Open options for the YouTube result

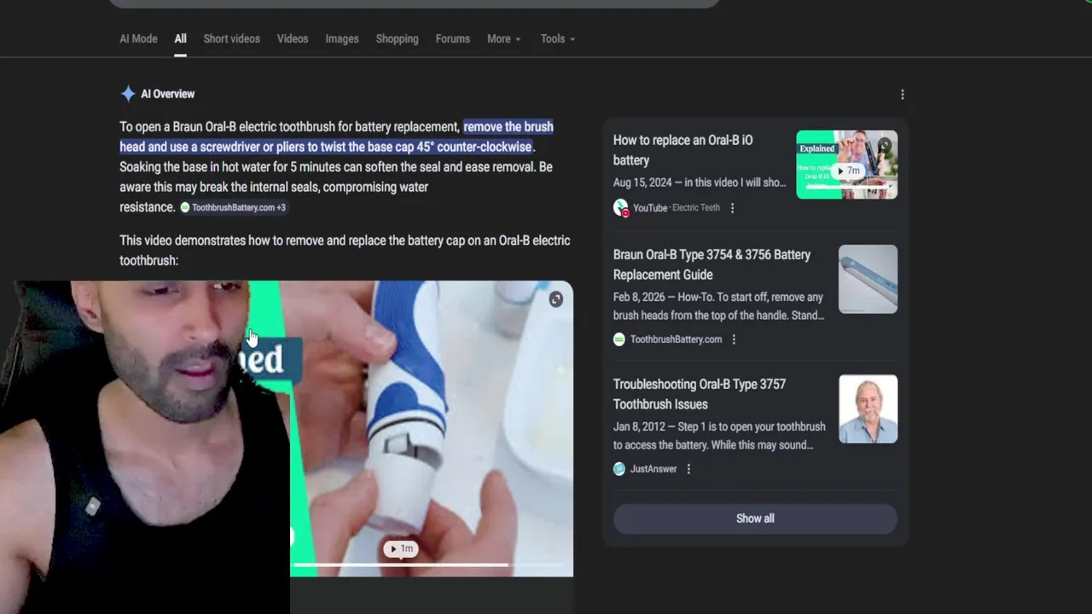732,207
